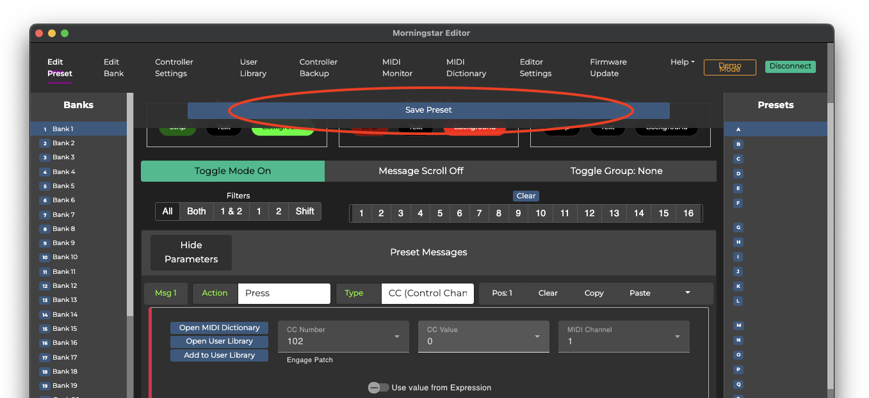
Task: Click Copy in the Msg 1 row
Action: click(x=594, y=293)
